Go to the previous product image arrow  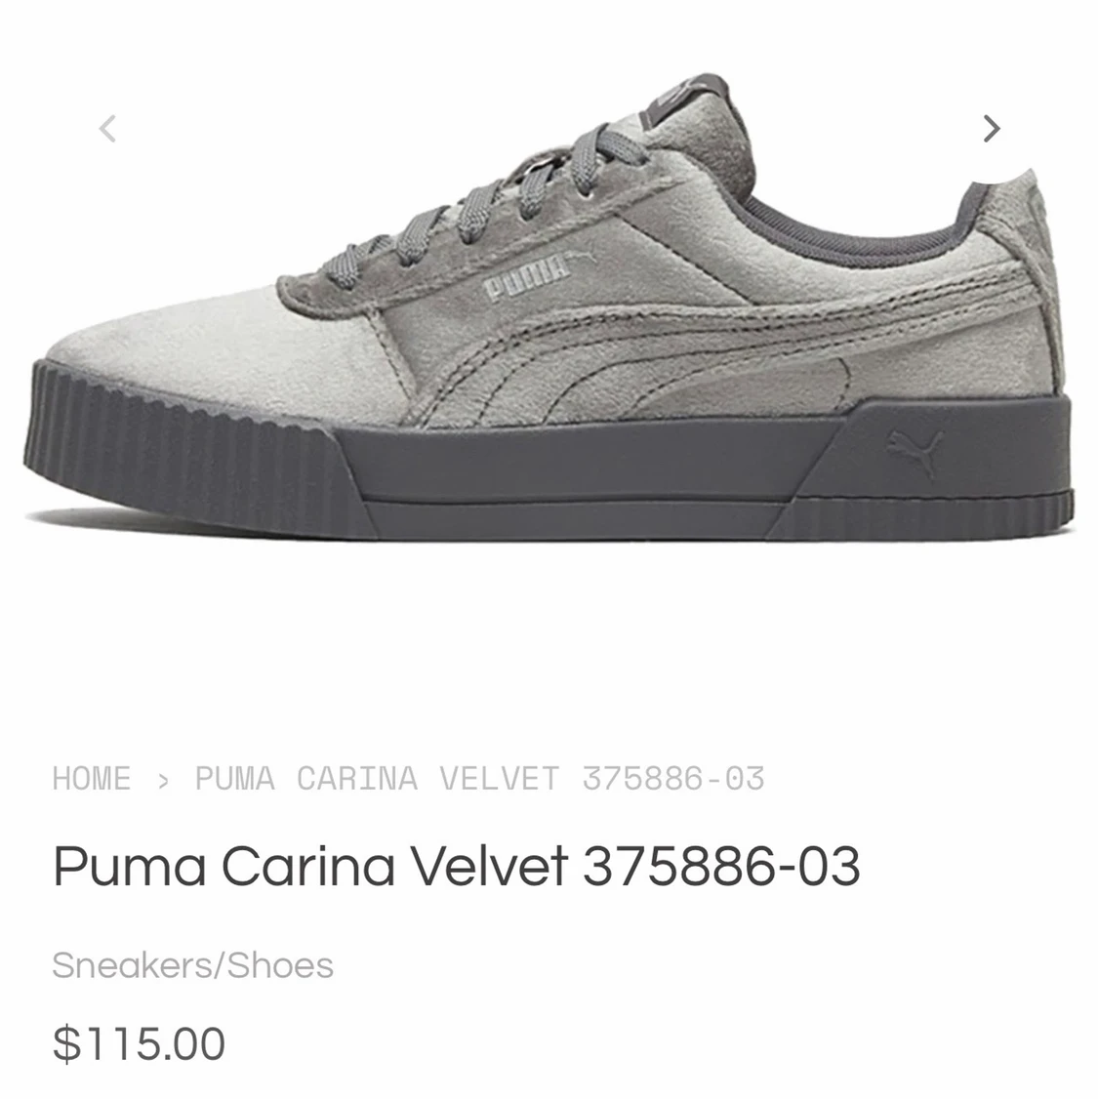click(107, 128)
